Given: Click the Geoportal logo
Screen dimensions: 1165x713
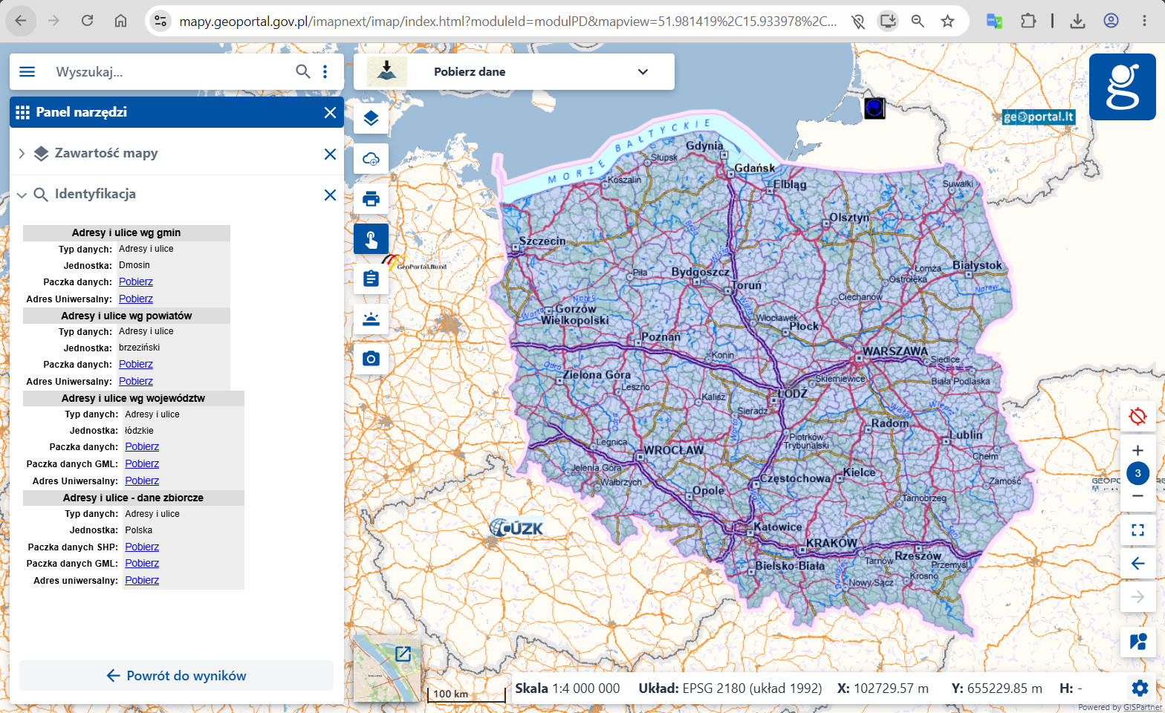Looking at the screenshot, I should 1123,87.
